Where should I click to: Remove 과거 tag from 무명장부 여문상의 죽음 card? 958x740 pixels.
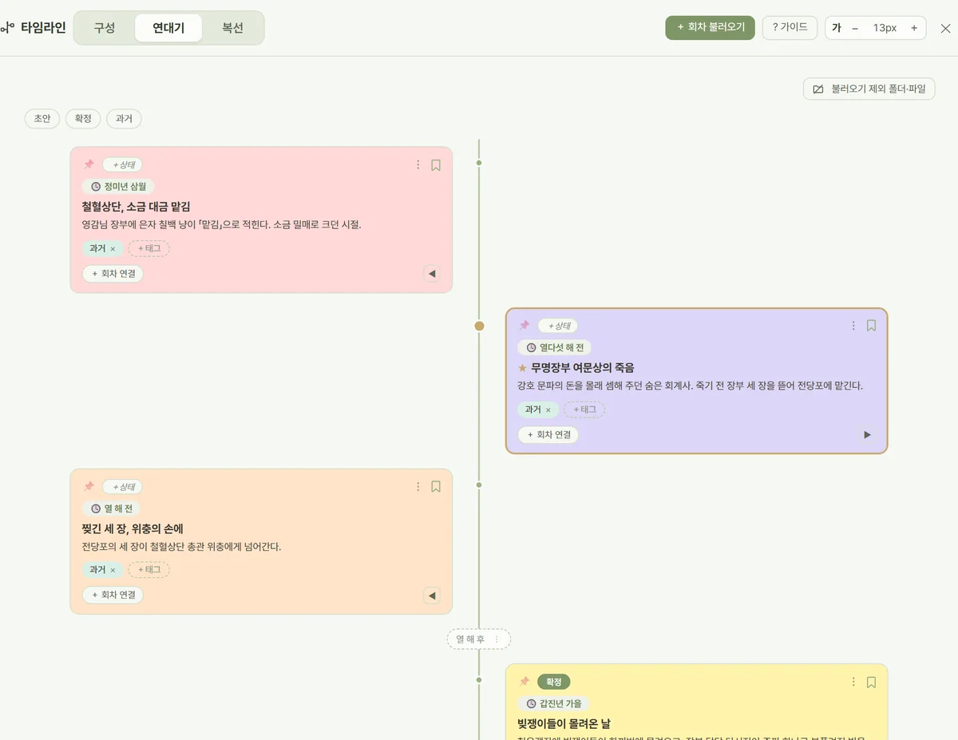tap(548, 410)
